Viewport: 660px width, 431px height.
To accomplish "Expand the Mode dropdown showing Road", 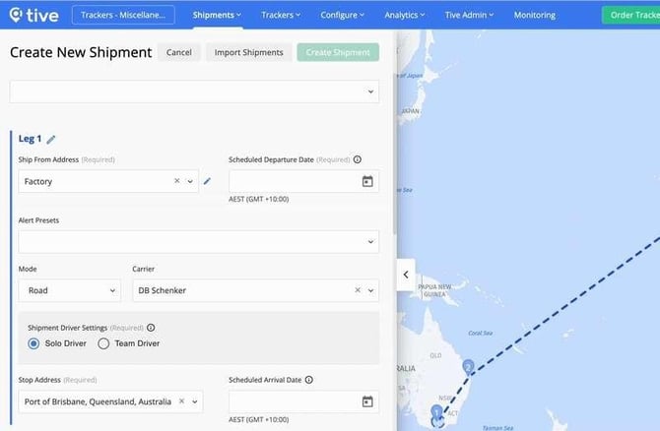I will click(x=69, y=290).
